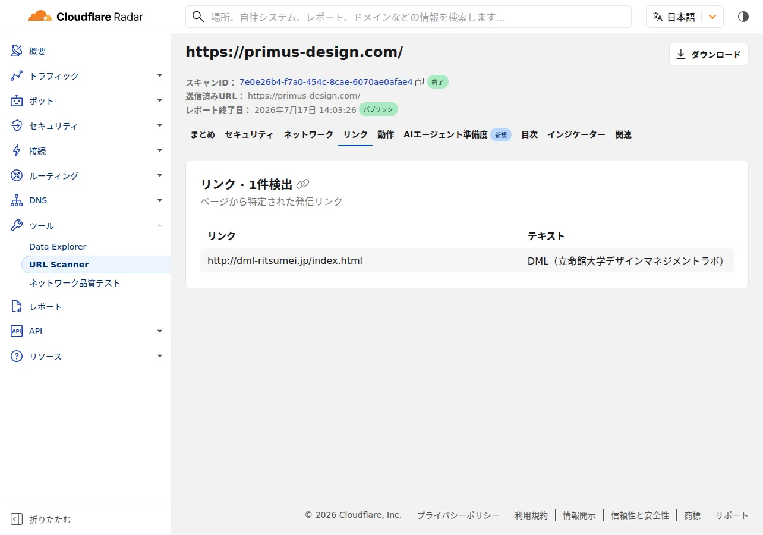763x535 pixels.
Task: Click the 折りたたむ sidebar label
Action: coord(50,520)
